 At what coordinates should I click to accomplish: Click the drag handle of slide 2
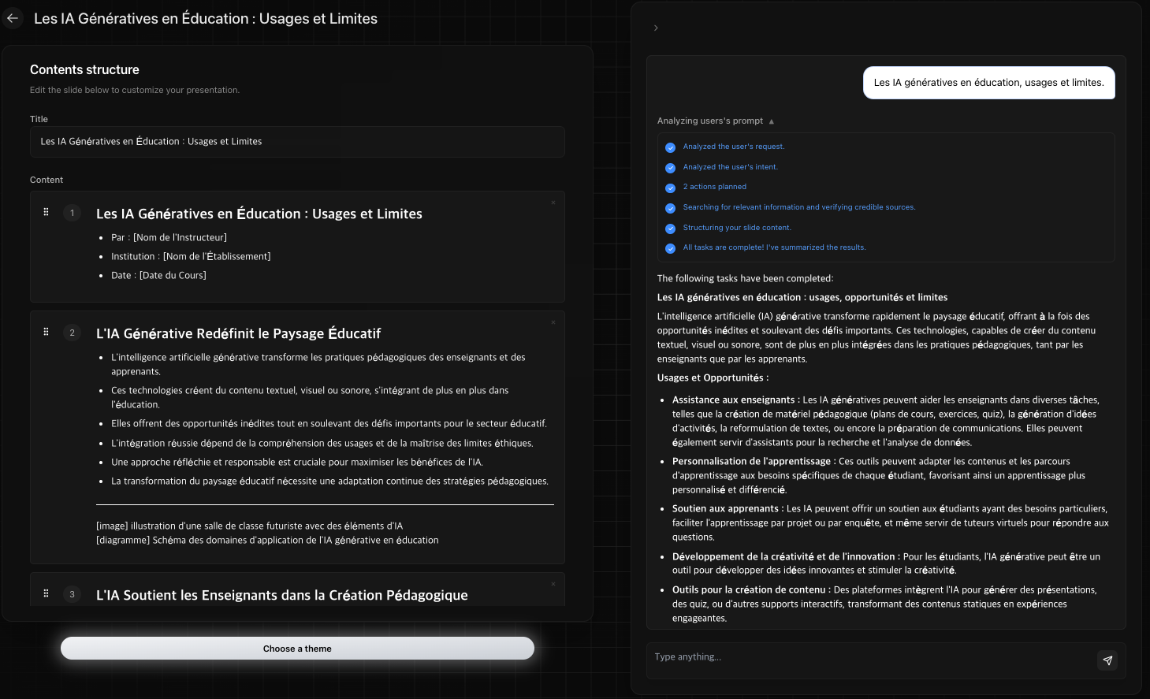coord(46,332)
